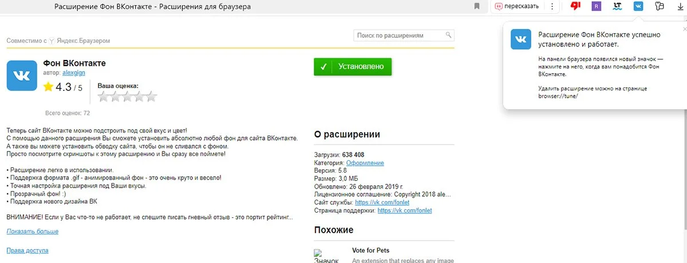Focus the 'Поиск по расширениям' search field
This screenshot has height=263, width=687.
(x=404, y=35)
